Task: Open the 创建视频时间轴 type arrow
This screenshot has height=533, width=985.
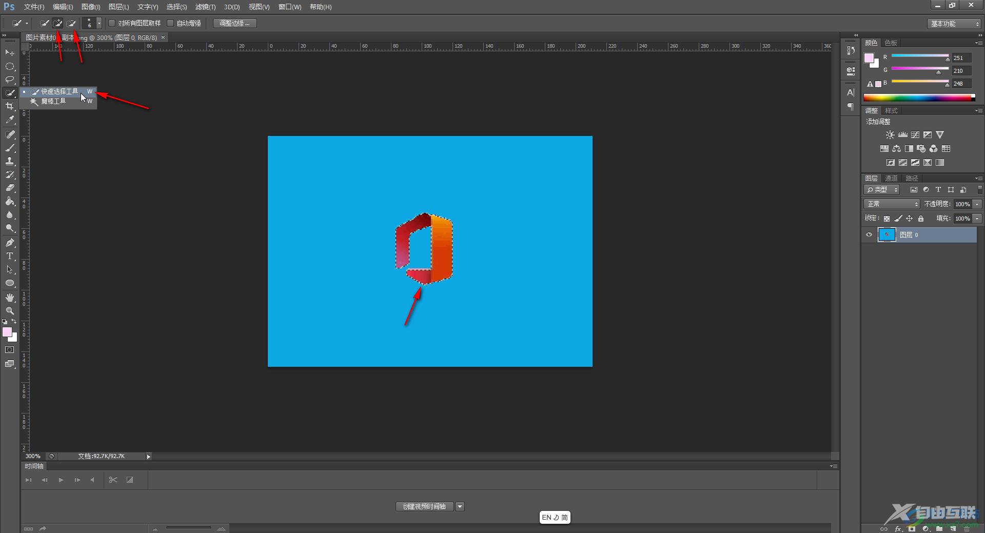Action: coord(460,507)
